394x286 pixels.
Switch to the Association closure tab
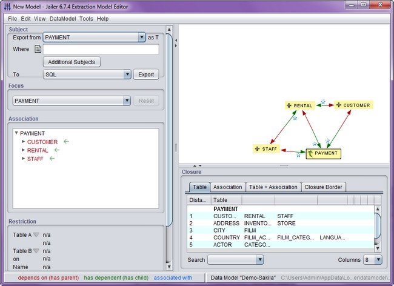[228, 187]
